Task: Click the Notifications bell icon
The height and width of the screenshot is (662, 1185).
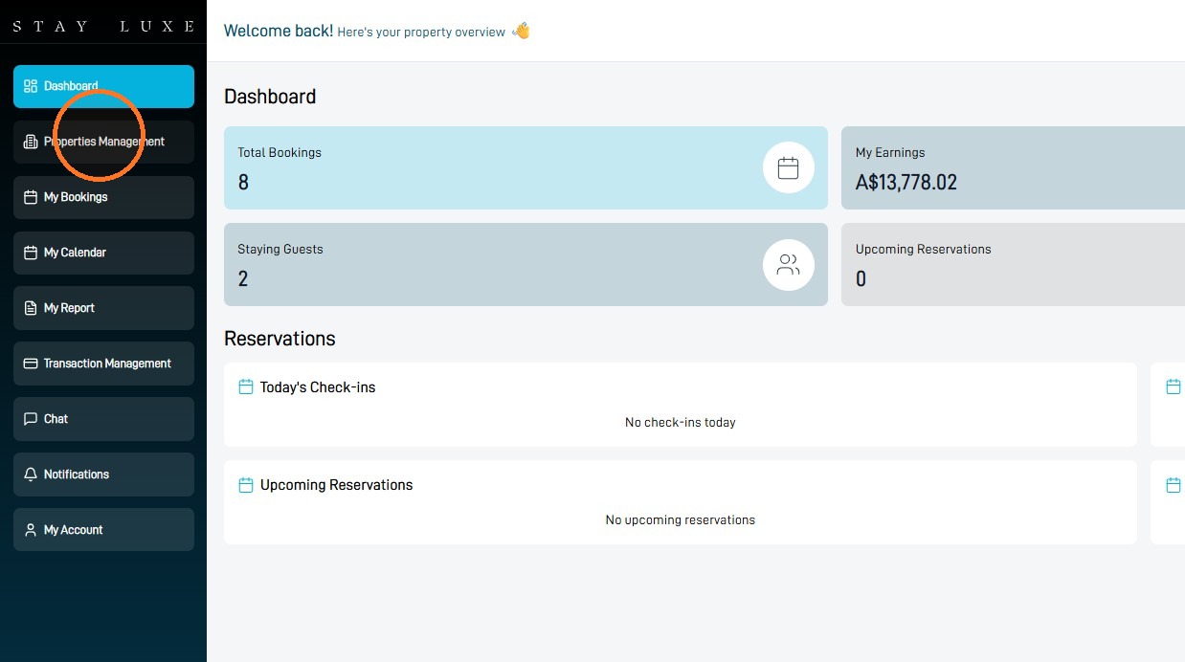Action: (x=31, y=474)
